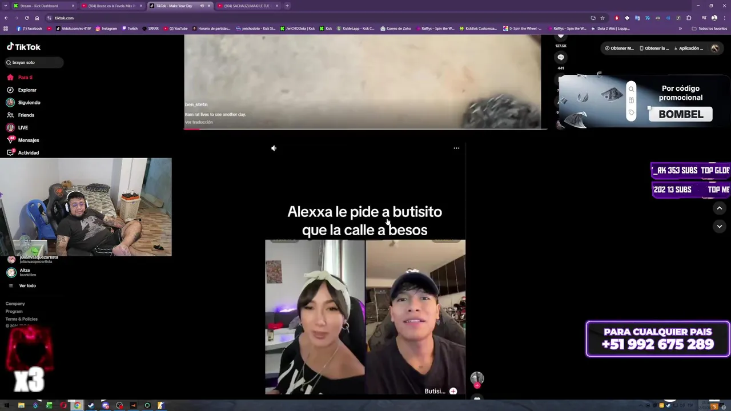Mute the TikTok tab via its speaker icon
The height and width of the screenshot is (411, 731).
pyautogui.click(x=202, y=6)
